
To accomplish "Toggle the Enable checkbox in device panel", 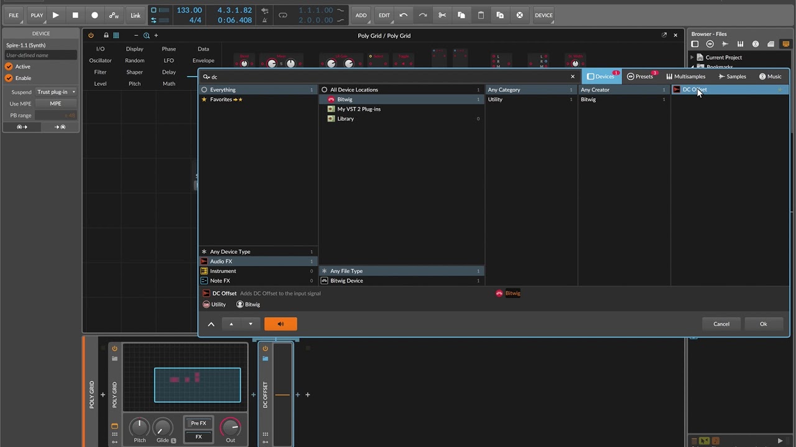I will click(x=9, y=78).
